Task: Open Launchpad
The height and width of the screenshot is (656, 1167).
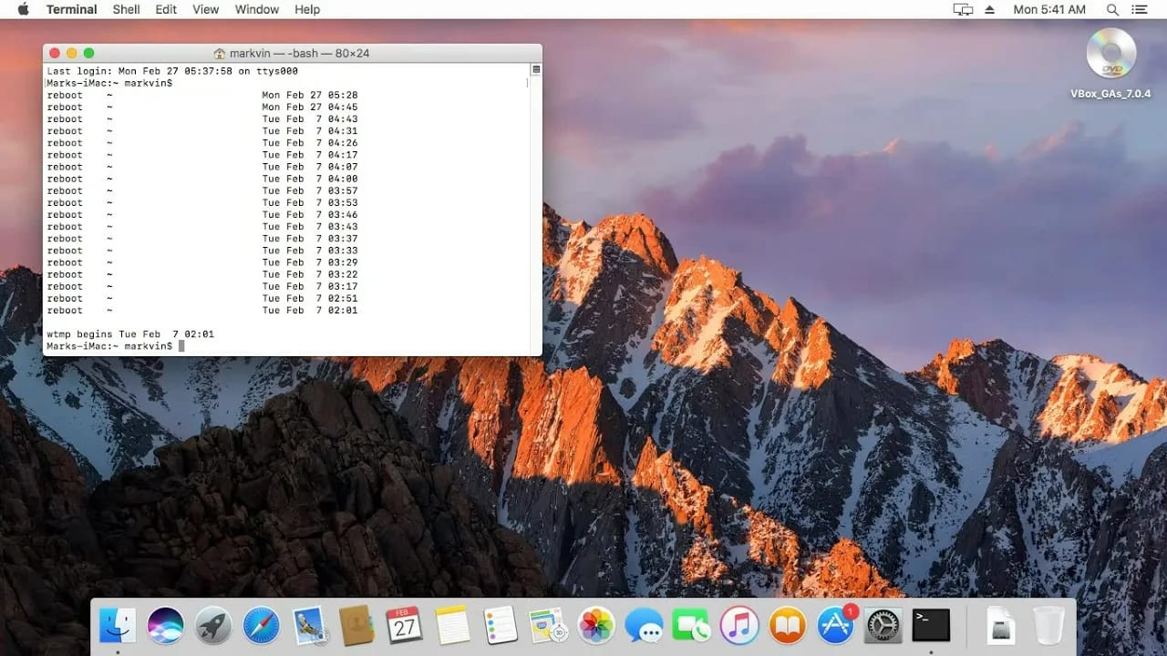Action: [x=213, y=625]
